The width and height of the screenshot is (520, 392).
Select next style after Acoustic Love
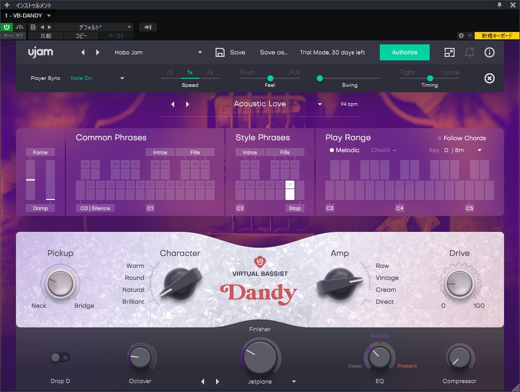(x=187, y=104)
